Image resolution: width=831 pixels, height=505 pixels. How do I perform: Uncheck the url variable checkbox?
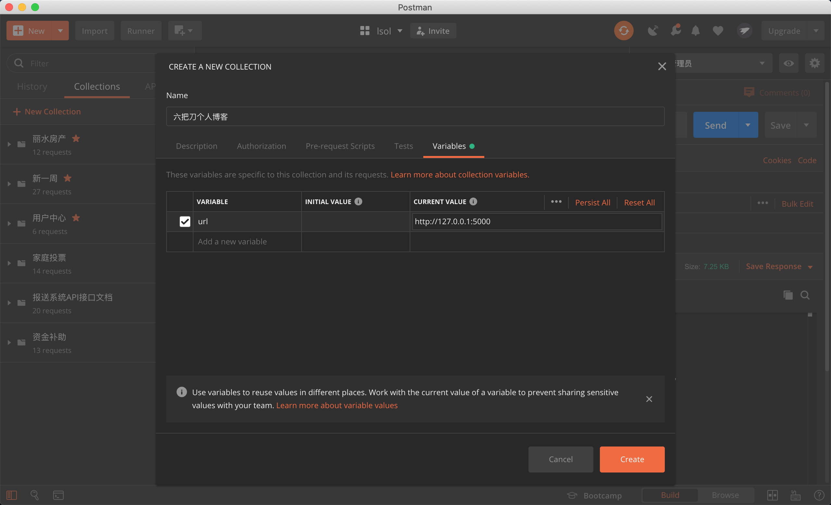click(185, 221)
